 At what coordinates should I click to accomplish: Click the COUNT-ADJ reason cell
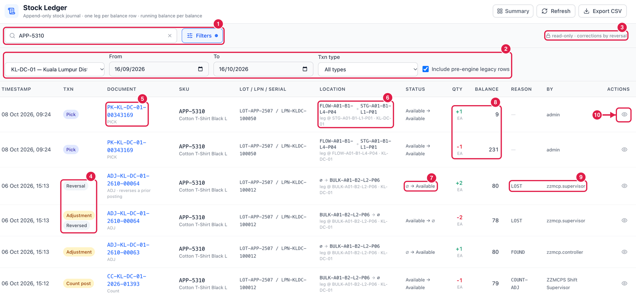(x=520, y=284)
